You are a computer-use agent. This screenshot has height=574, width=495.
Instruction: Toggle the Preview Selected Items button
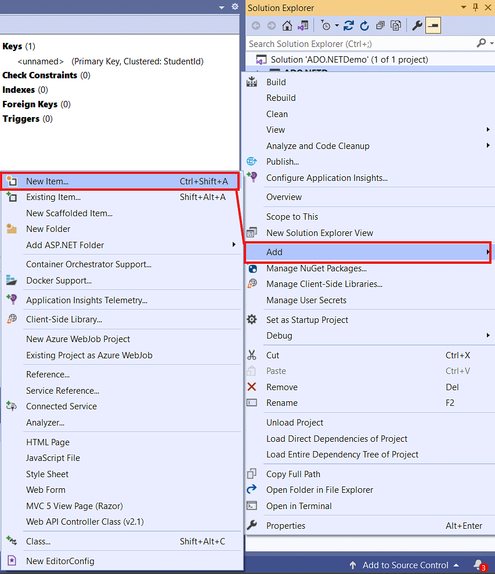pos(433,26)
